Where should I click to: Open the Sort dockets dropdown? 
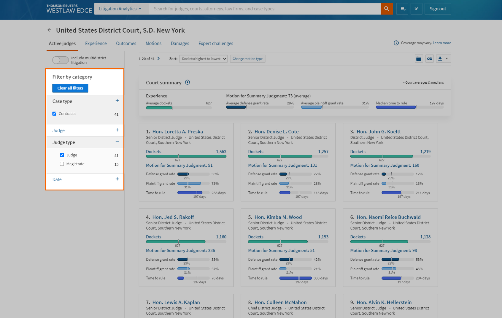[x=203, y=59]
